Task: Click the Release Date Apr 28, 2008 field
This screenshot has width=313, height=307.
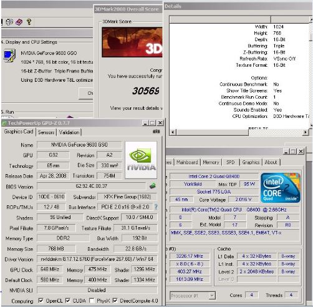Action: 53,176
